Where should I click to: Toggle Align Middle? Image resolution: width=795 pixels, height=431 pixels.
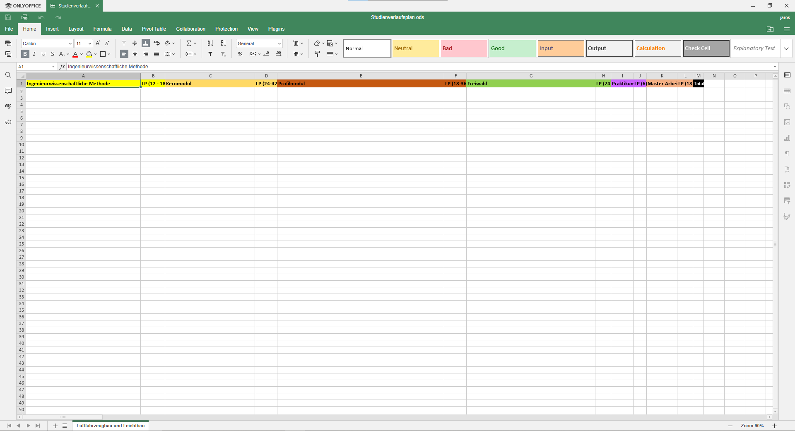pos(135,43)
